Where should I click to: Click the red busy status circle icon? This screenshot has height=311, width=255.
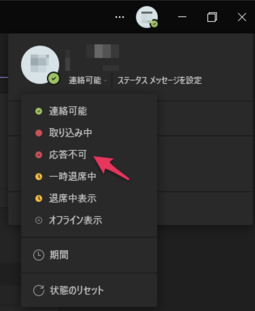(x=39, y=133)
